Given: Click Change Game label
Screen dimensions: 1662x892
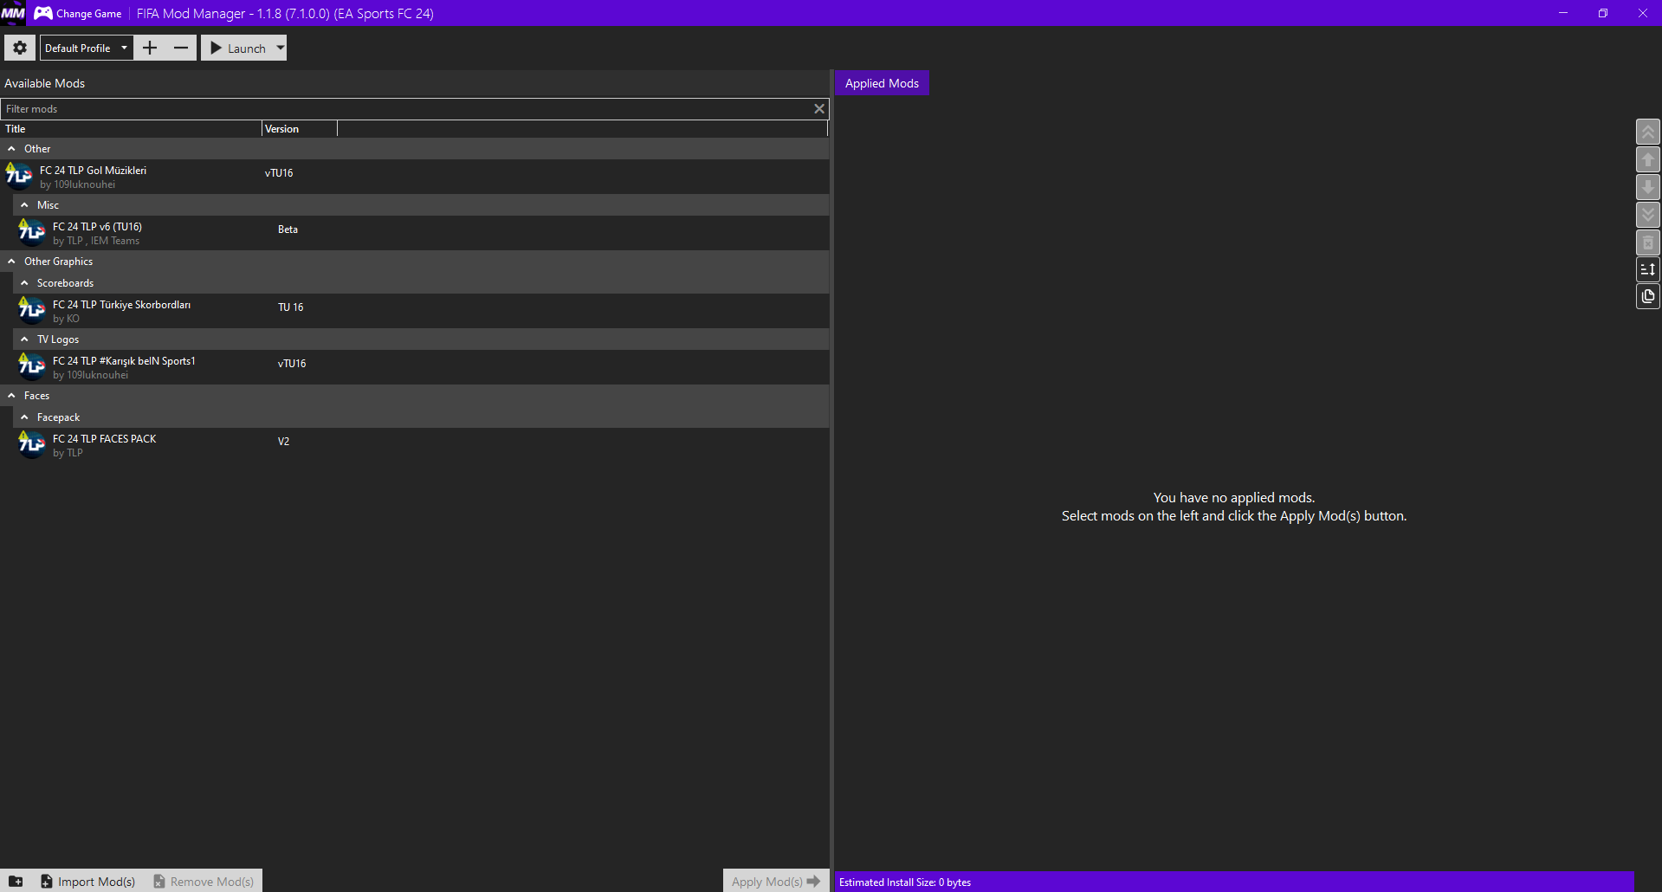Looking at the screenshot, I should 88,13.
